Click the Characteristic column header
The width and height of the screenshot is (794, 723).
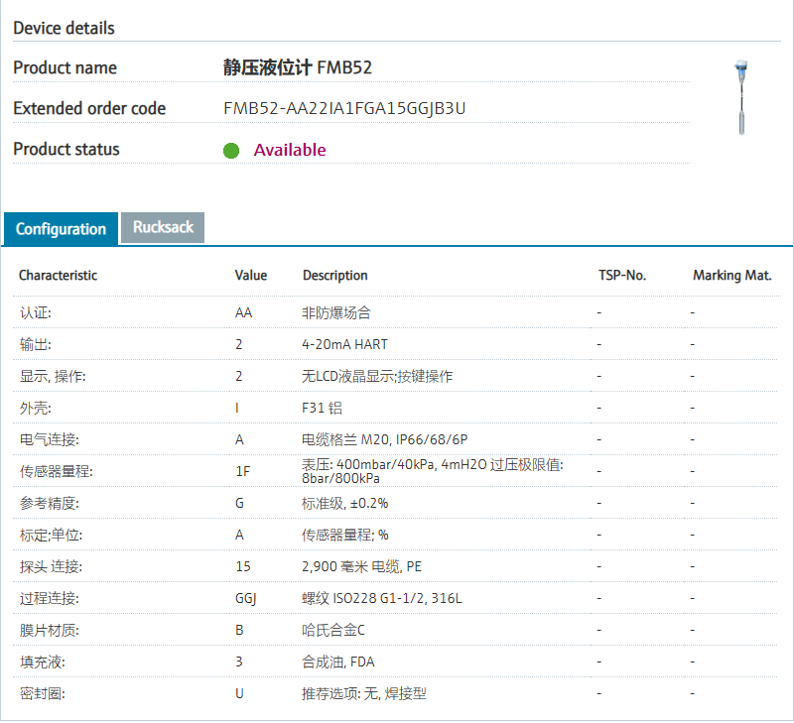tap(59, 275)
